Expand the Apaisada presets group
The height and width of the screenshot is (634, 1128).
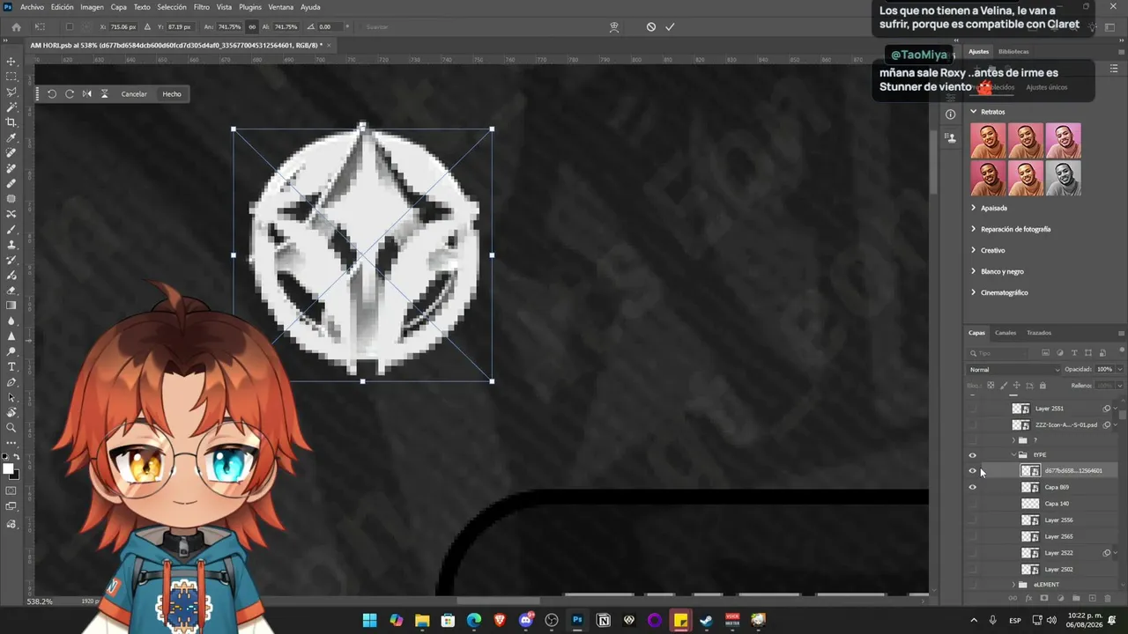click(x=973, y=208)
